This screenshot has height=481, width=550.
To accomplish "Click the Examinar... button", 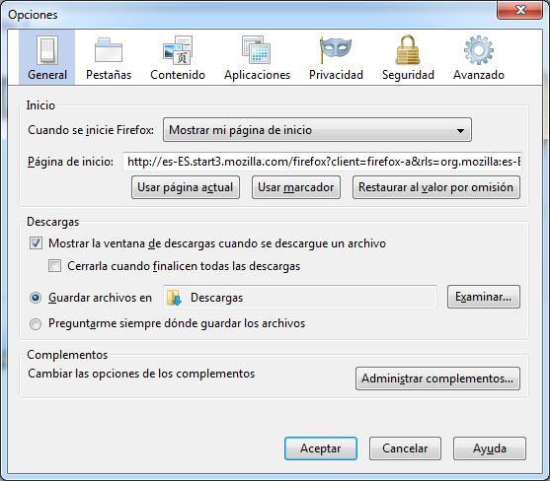I will pyautogui.click(x=484, y=297).
